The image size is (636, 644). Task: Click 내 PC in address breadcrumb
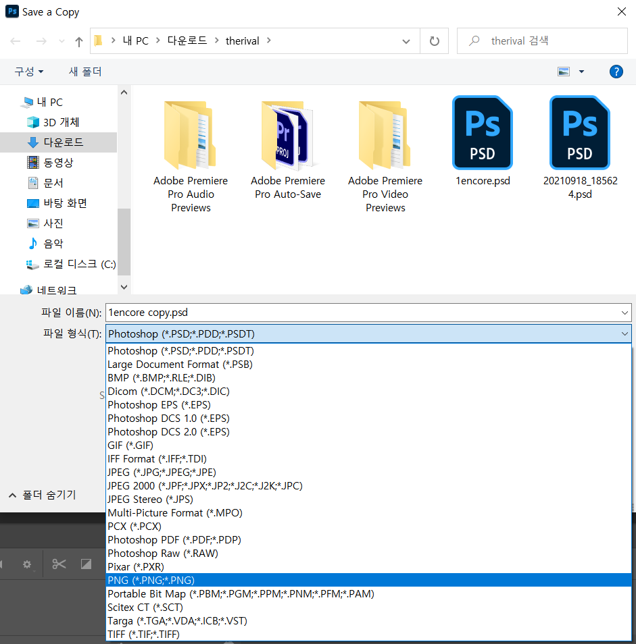[136, 41]
